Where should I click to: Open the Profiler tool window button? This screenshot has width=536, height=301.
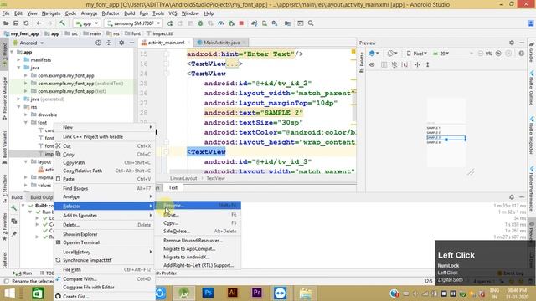coord(166,273)
